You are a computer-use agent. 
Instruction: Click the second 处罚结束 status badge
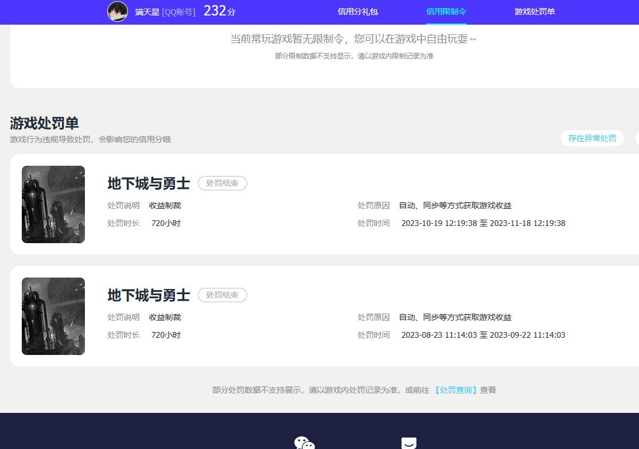coord(222,295)
